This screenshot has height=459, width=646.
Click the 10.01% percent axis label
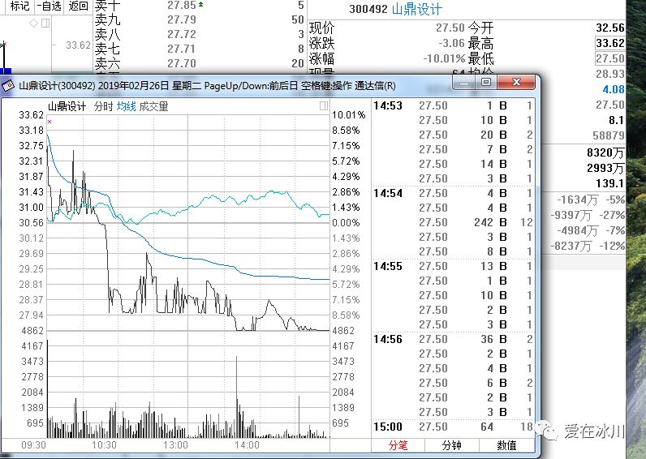point(348,115)
